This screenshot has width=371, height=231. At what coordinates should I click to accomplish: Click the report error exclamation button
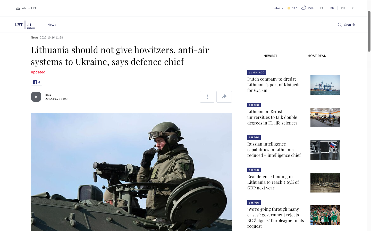207,97
